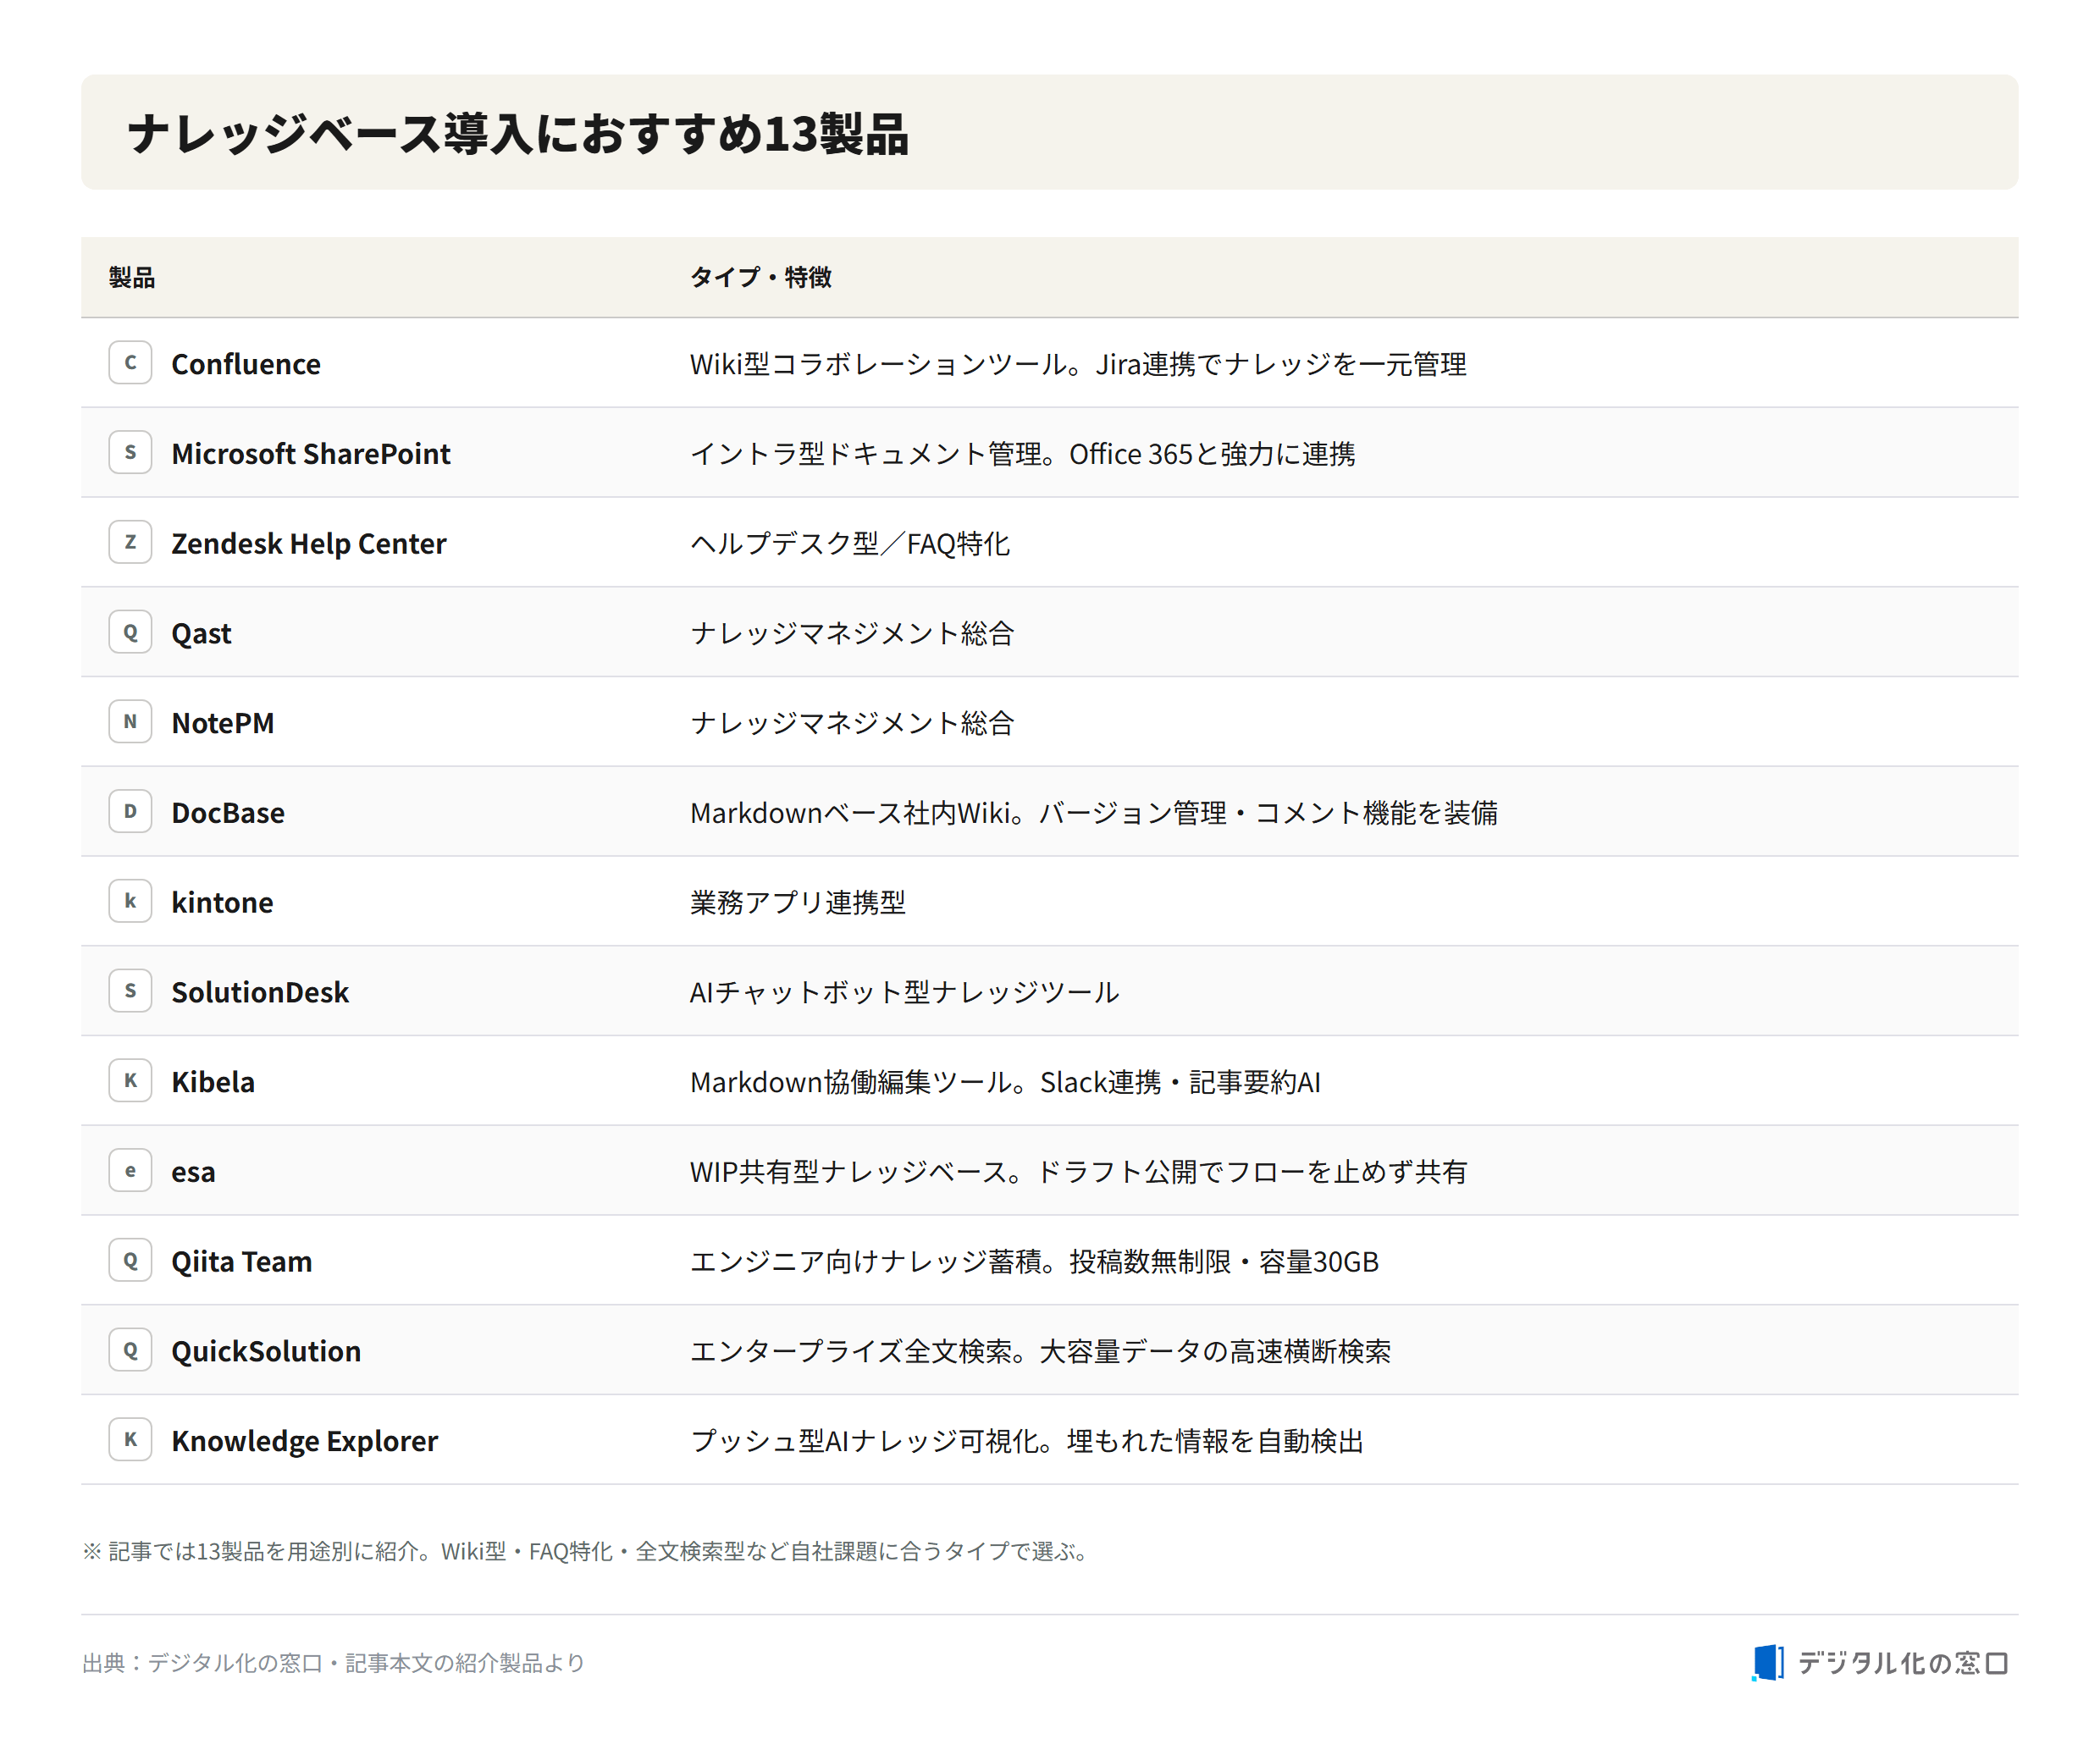Click the 業務アプリ連携型 description
This screenshot has width=2100, height=1761.
pos(798,903)
